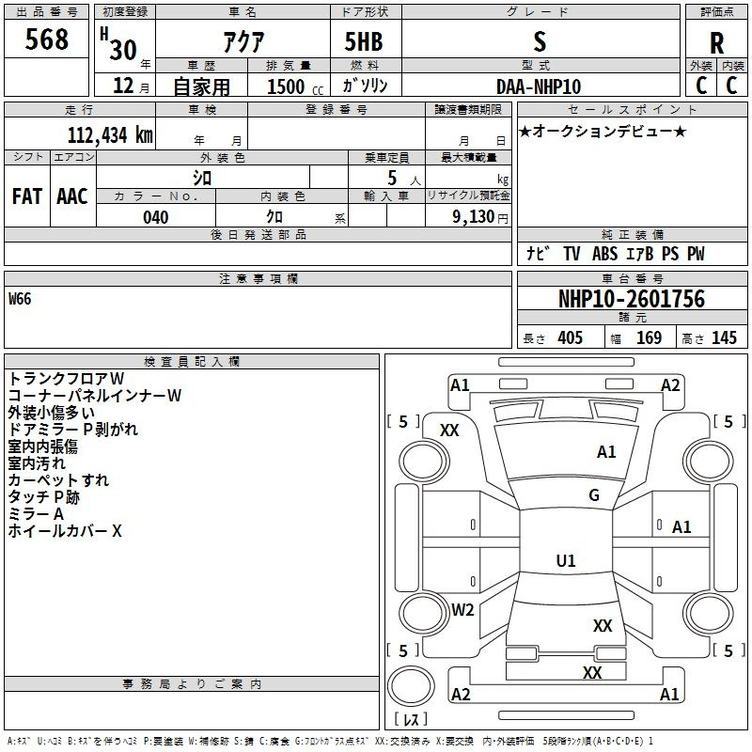
Task: Click the evaluation score R
Action: tap(716, 42)
